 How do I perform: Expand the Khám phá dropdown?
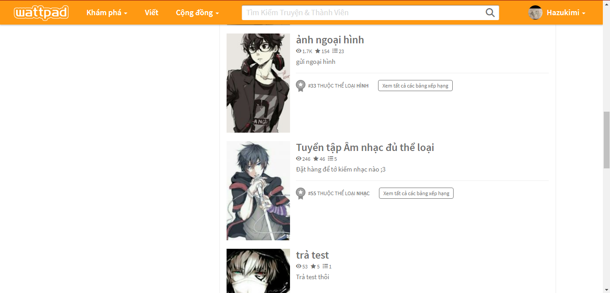tap(107, 13)
